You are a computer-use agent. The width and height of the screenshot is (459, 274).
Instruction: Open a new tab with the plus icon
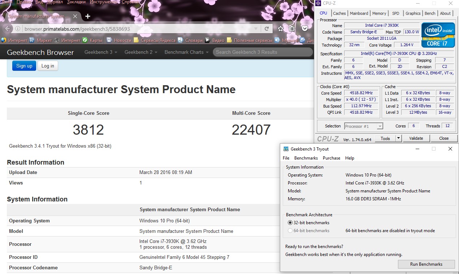coord(88,16)
